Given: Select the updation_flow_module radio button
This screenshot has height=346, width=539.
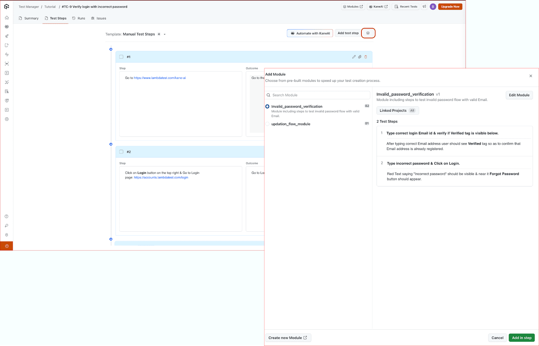Looking at the screenshot, I should pos(267,124).
